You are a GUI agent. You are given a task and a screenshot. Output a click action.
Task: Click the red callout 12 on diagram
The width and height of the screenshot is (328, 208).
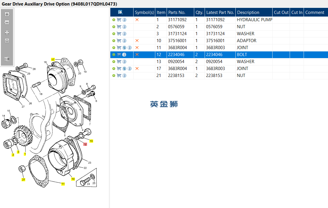(85, 144)
